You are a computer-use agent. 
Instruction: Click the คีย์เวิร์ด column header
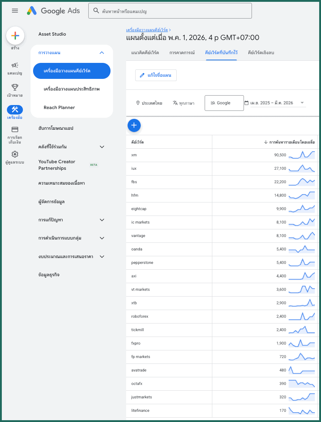coord(137,142)
